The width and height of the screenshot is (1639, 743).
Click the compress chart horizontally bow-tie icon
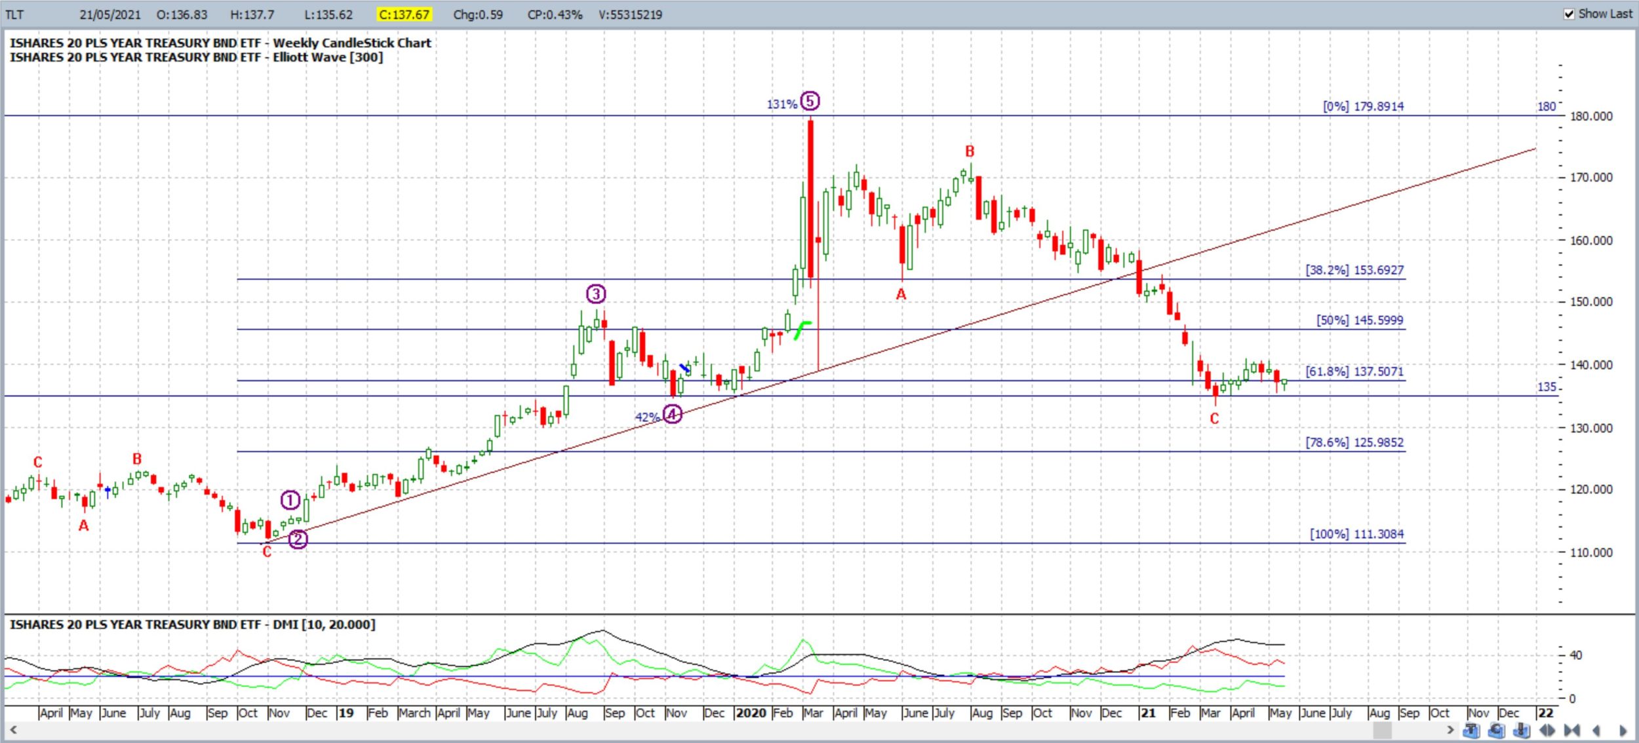1572,730
